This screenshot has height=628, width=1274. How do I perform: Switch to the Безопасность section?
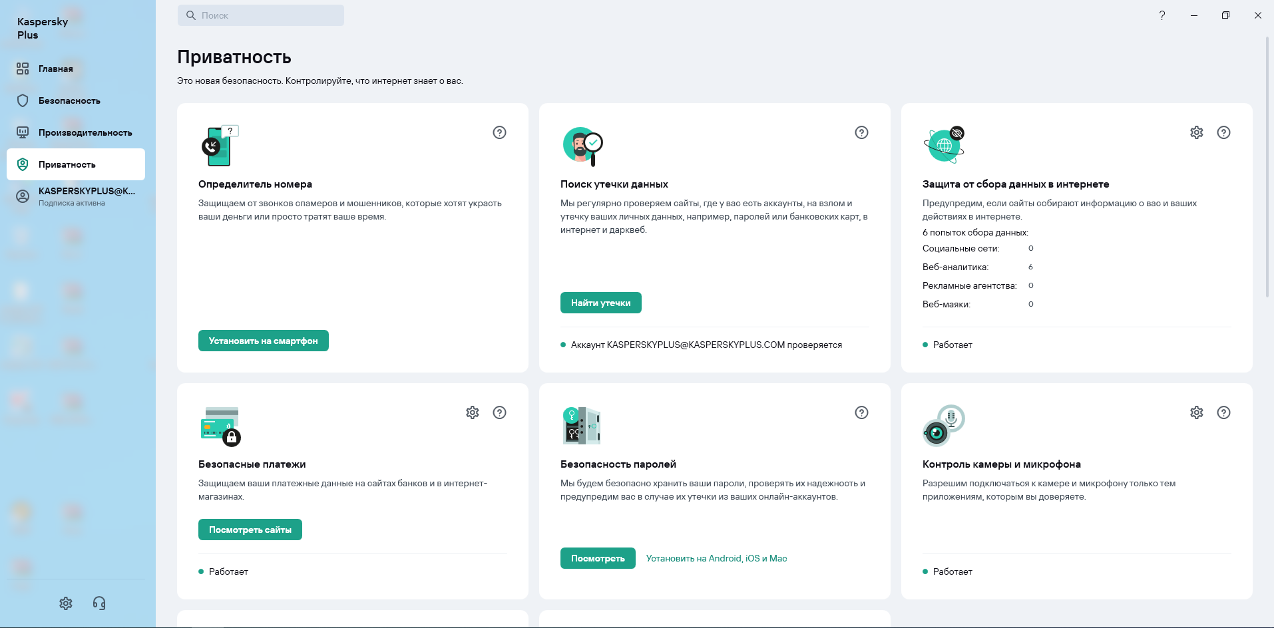(76, 100)
